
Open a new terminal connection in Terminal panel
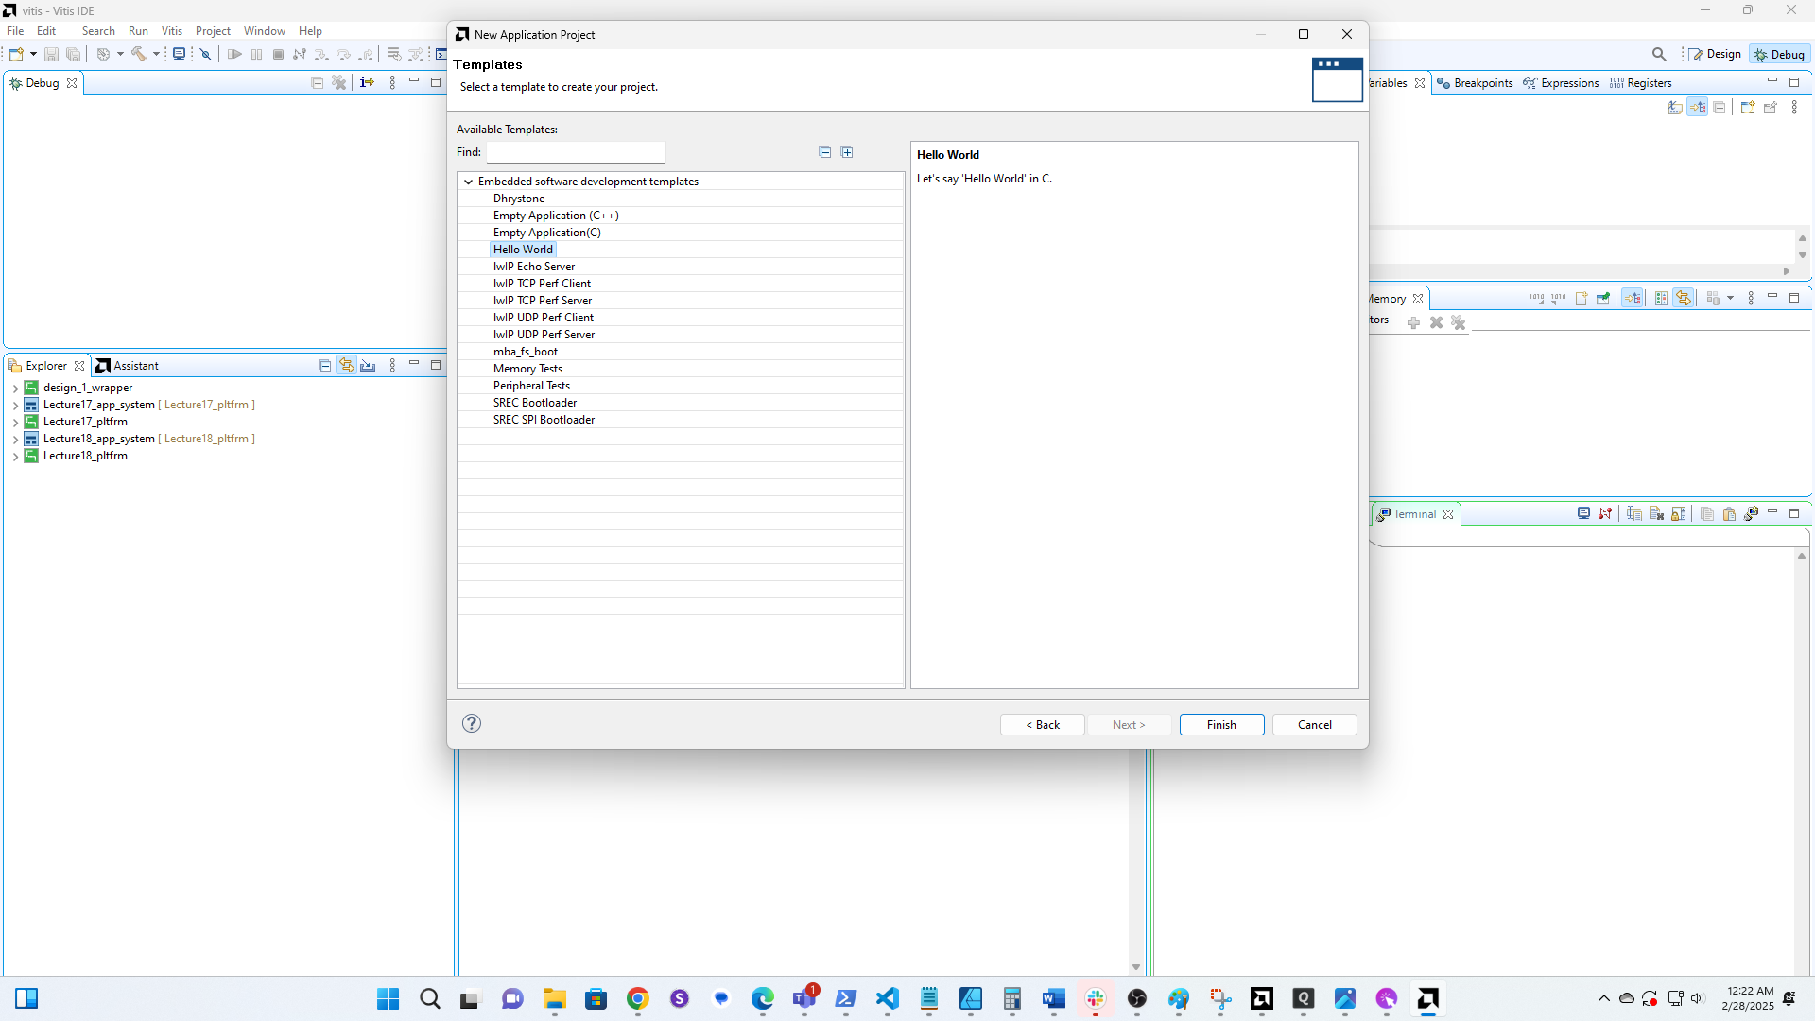pos(1584,513)
